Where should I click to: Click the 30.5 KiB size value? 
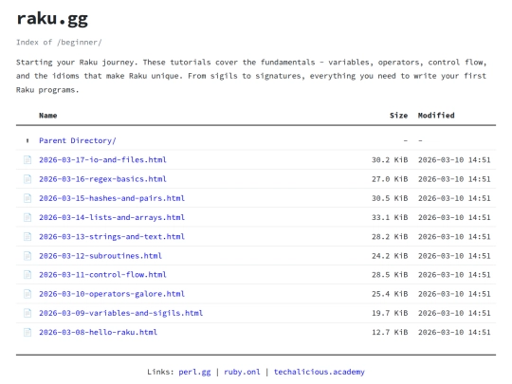pyautogui.click(x=390, y=198)
